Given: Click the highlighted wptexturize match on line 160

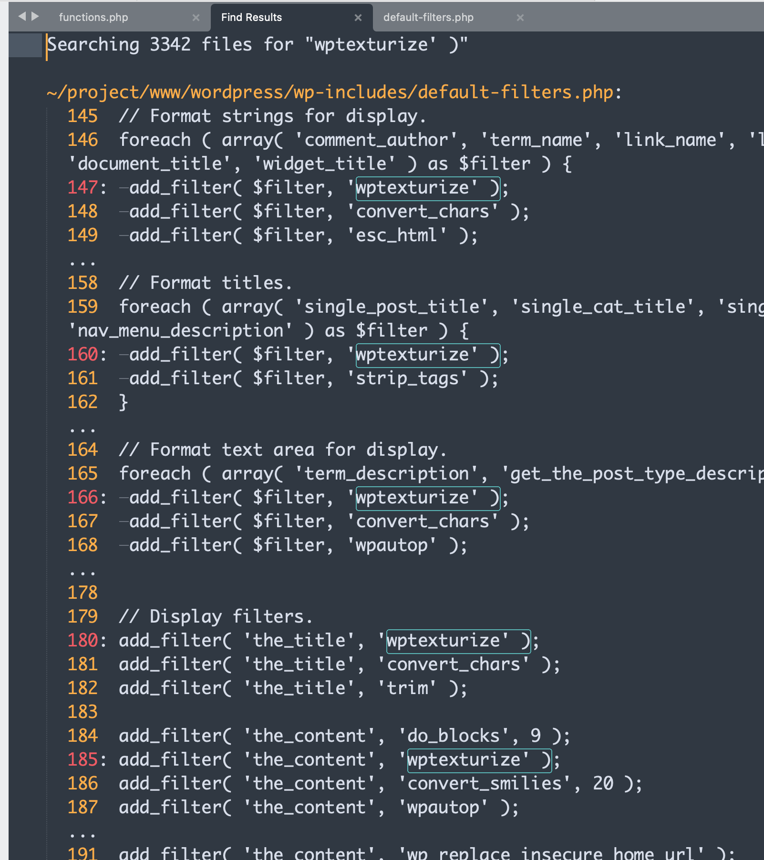Looking at the screenshot, I should tap(427, 355).
